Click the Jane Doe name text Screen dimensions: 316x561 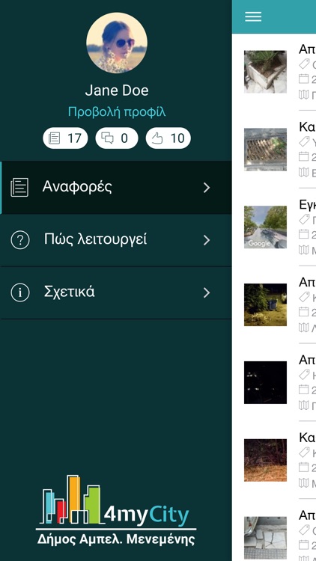[117, 91]
